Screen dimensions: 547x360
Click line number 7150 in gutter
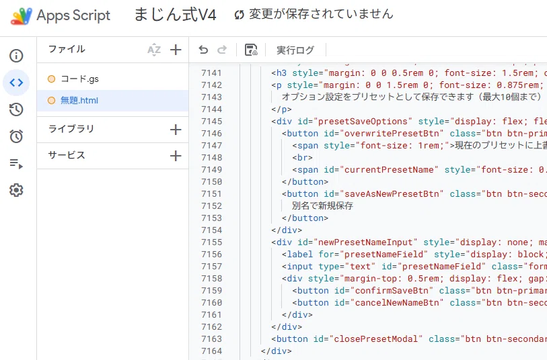(211, 182)
